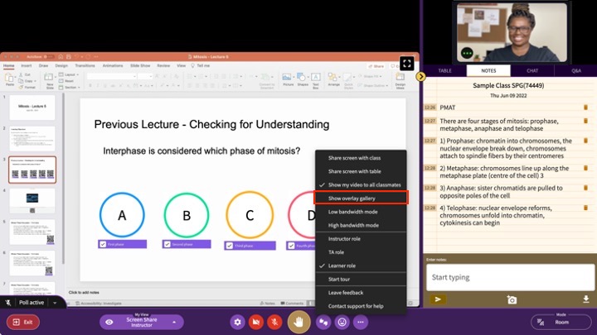Turn on the camera with the red video button
The image size is (597, 335).
point(256,322)
